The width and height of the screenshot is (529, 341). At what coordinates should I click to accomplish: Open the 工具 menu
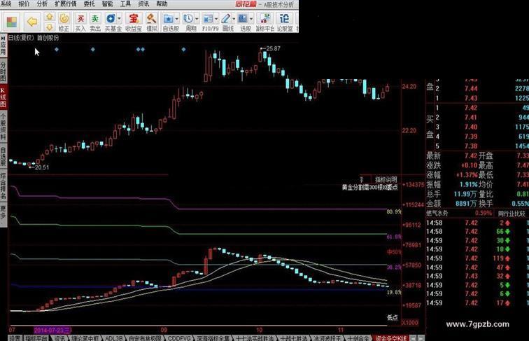125,4
